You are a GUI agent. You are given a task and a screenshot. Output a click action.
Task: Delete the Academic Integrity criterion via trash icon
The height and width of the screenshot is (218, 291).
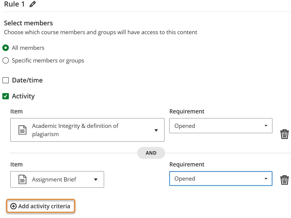[x=284, y=134]
